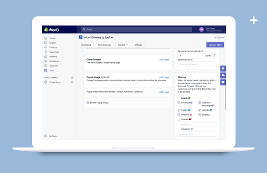Open the Analytics section
The height and width of the screenshot is (173, 267).
[53, 57]
